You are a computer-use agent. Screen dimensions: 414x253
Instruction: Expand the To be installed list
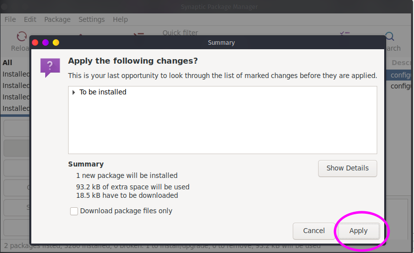tap(74, 92)
